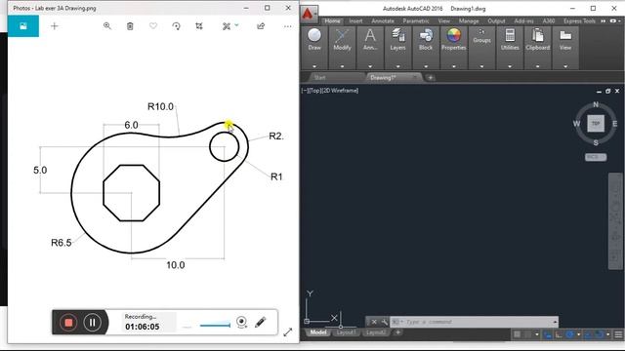Click the edit and create icon in Photos
The image size is (625, 351).
tap(227, 26)
